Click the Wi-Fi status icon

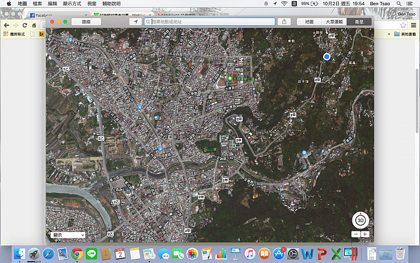tap(284, 4)
